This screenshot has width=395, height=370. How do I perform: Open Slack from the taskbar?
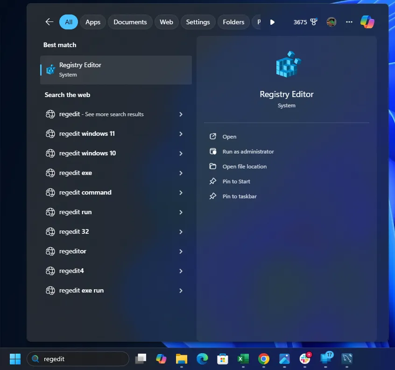tap(305, 358)
